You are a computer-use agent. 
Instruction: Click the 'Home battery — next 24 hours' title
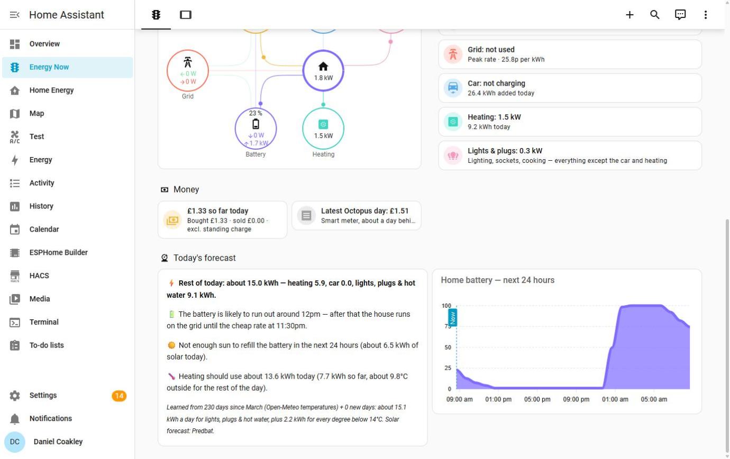[x=498, y=280]
